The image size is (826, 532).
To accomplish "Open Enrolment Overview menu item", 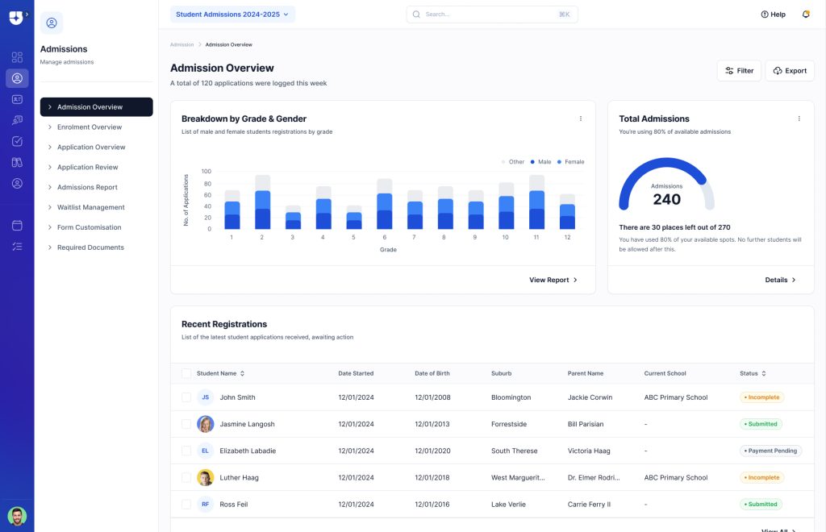I will (97, 127).
